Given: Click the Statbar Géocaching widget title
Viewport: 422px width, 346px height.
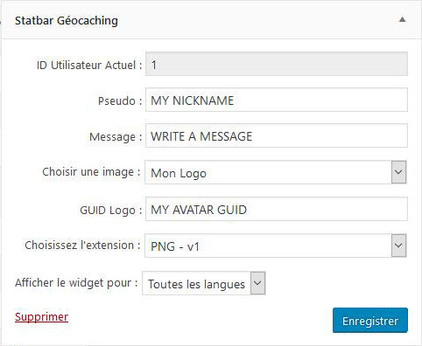Looking at the screenshot, I should [x=67, y=21].
